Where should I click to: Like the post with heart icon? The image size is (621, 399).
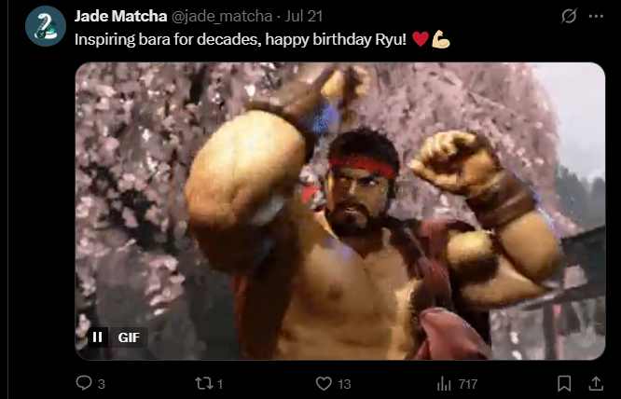[324, 383]
